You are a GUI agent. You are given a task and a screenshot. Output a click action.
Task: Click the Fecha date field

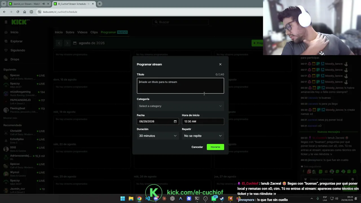[x=158, y=122]
